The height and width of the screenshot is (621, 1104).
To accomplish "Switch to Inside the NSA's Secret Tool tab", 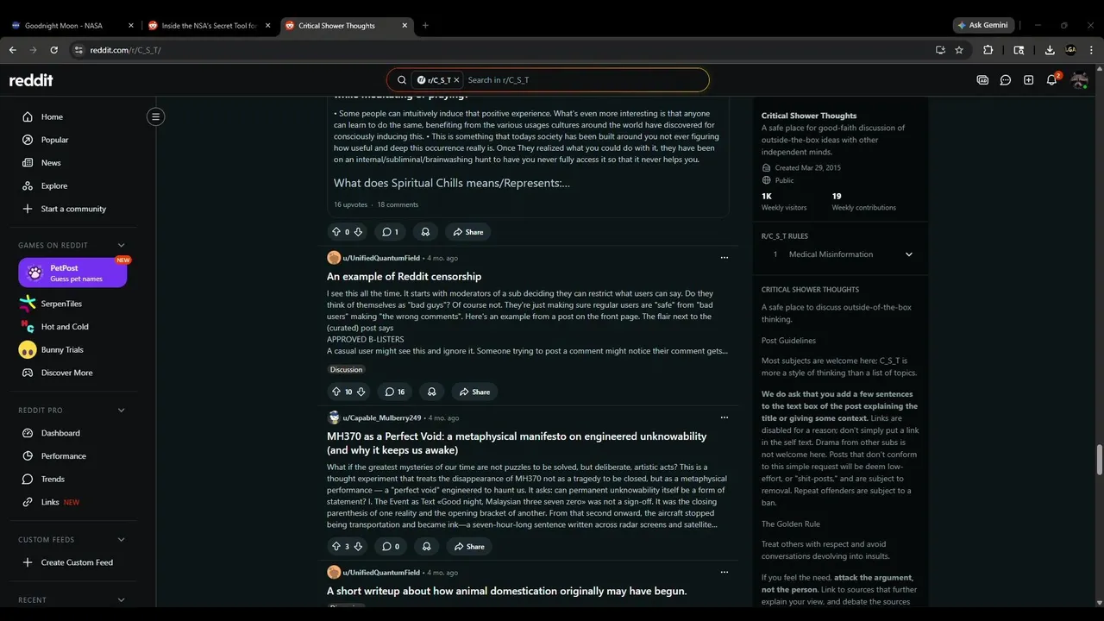I will point(209,26).
